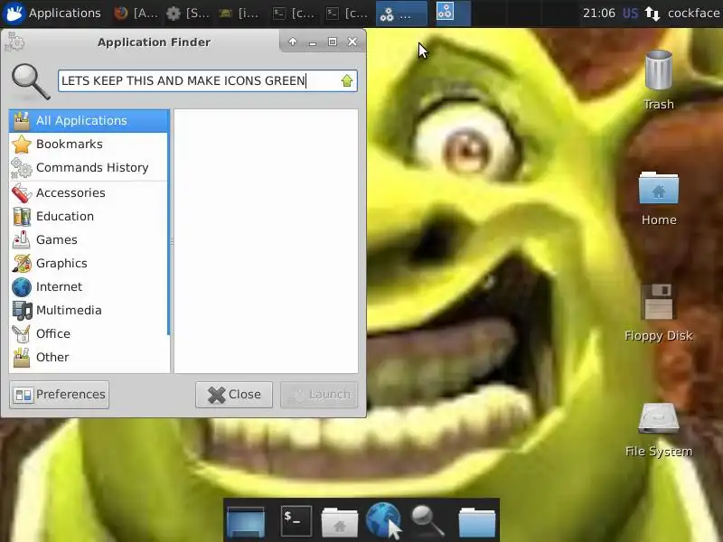Focus the search text entry field
This screenshot has height=542, width=723.
click(208, 80)
